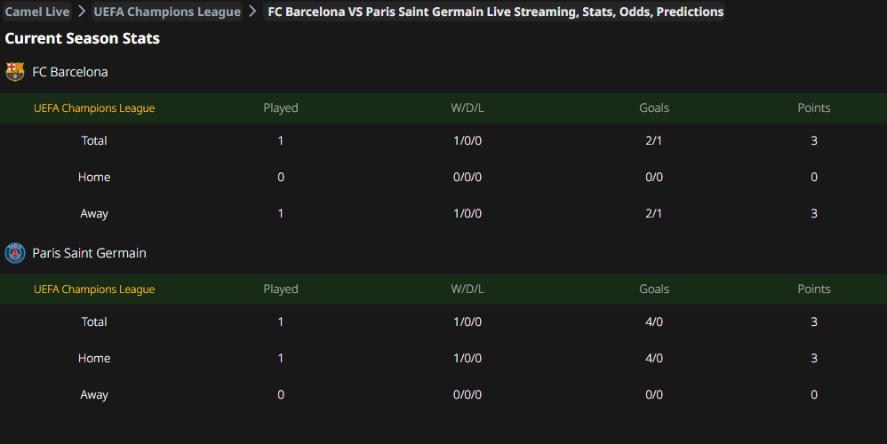This screenshot has height=444, width=887.
Task: Click UEFA Champions League label in Barcelona's table
Action: click(x=94, y=108)
